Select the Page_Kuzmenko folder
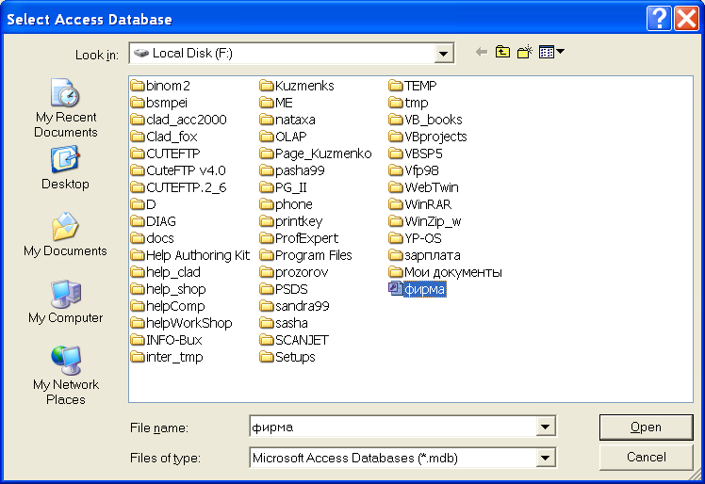 click(316, 153)
